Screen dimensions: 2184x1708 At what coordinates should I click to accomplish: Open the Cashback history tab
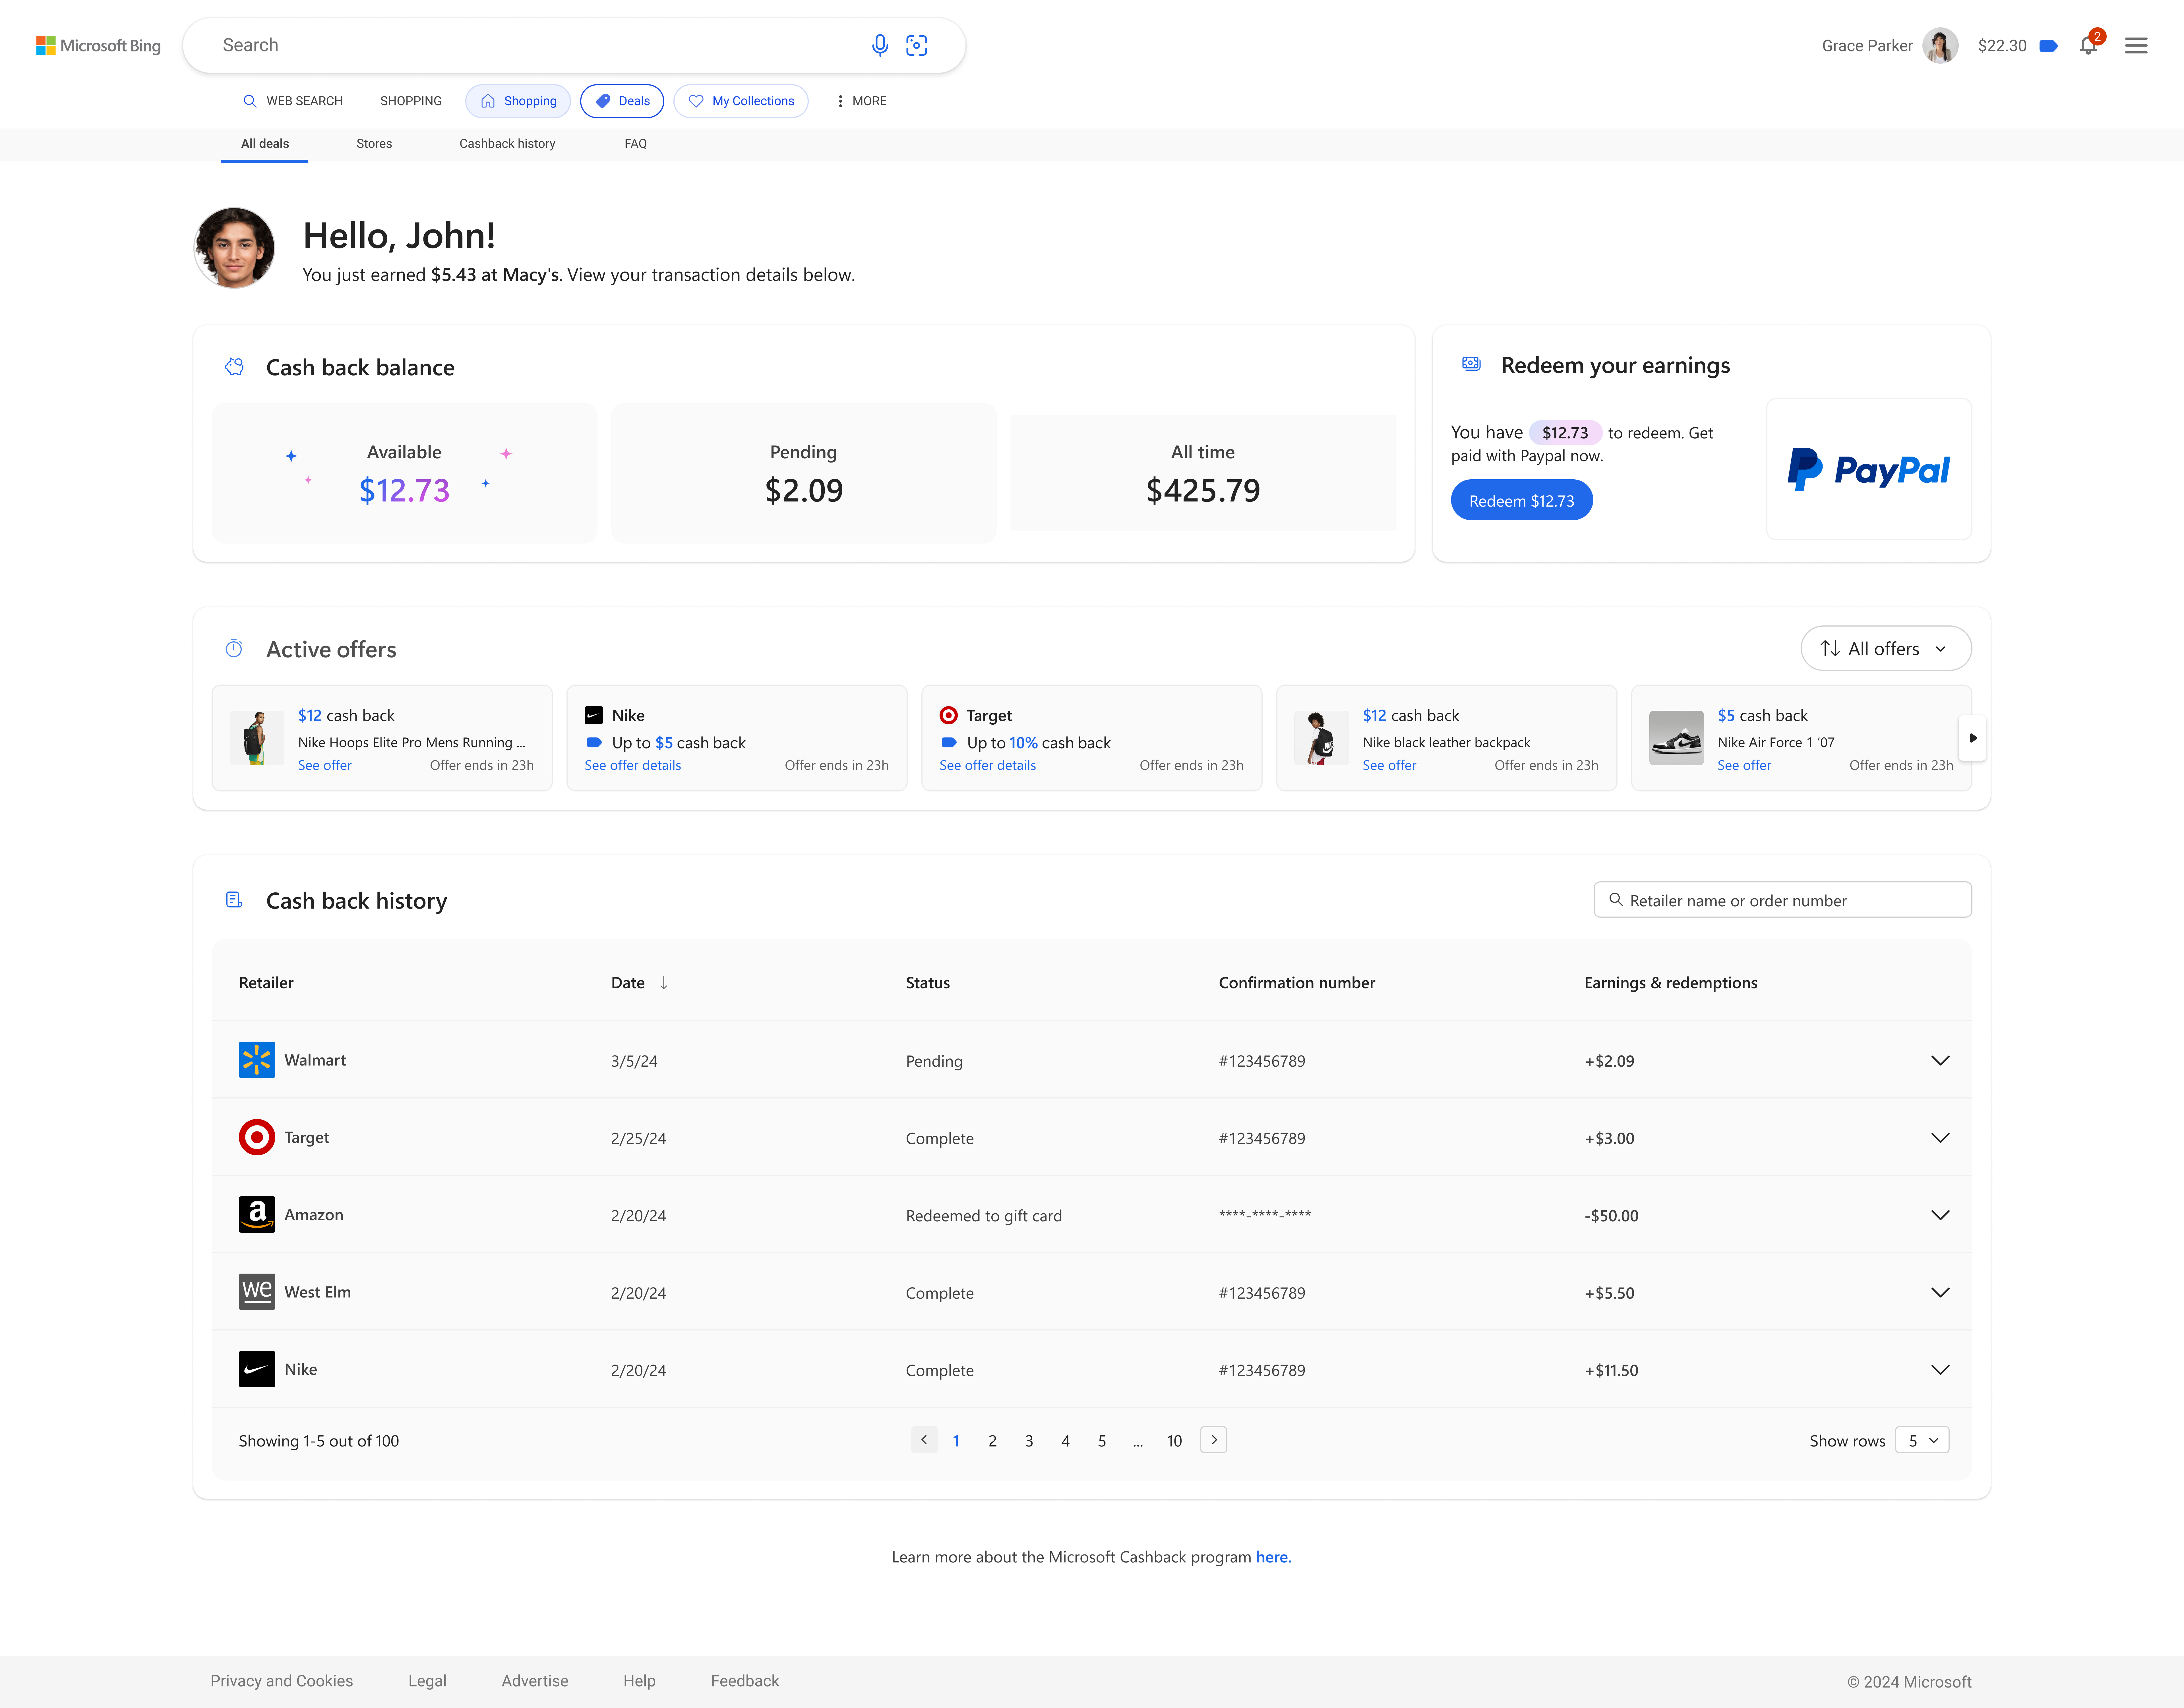[x=507, y=144]
